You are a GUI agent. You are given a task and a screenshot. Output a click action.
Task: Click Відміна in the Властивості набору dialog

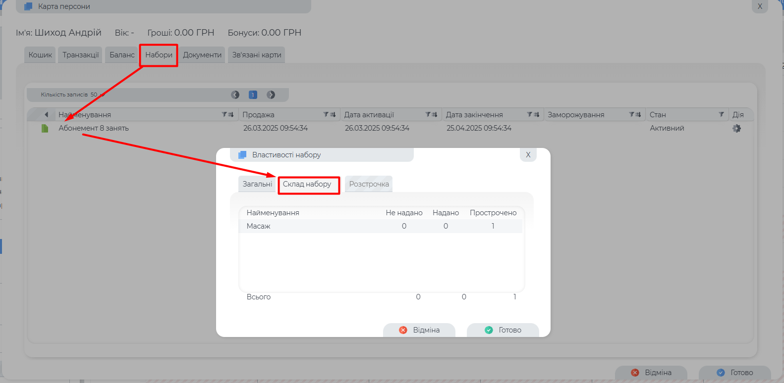click(x=419, y=330)
